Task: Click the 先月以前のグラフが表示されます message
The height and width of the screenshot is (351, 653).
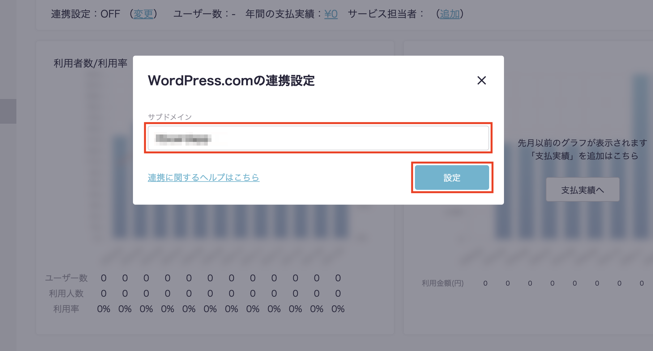Action: tap(582, 143)
